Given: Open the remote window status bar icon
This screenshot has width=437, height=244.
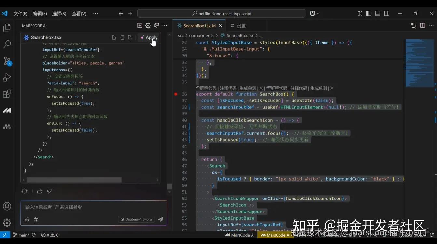Looking at the screenshot, I should pyautogui.click(x=5, y=235).
